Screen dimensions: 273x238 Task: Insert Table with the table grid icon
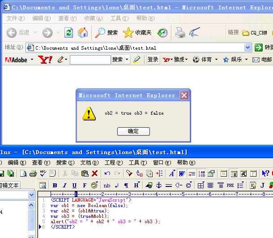201,186
